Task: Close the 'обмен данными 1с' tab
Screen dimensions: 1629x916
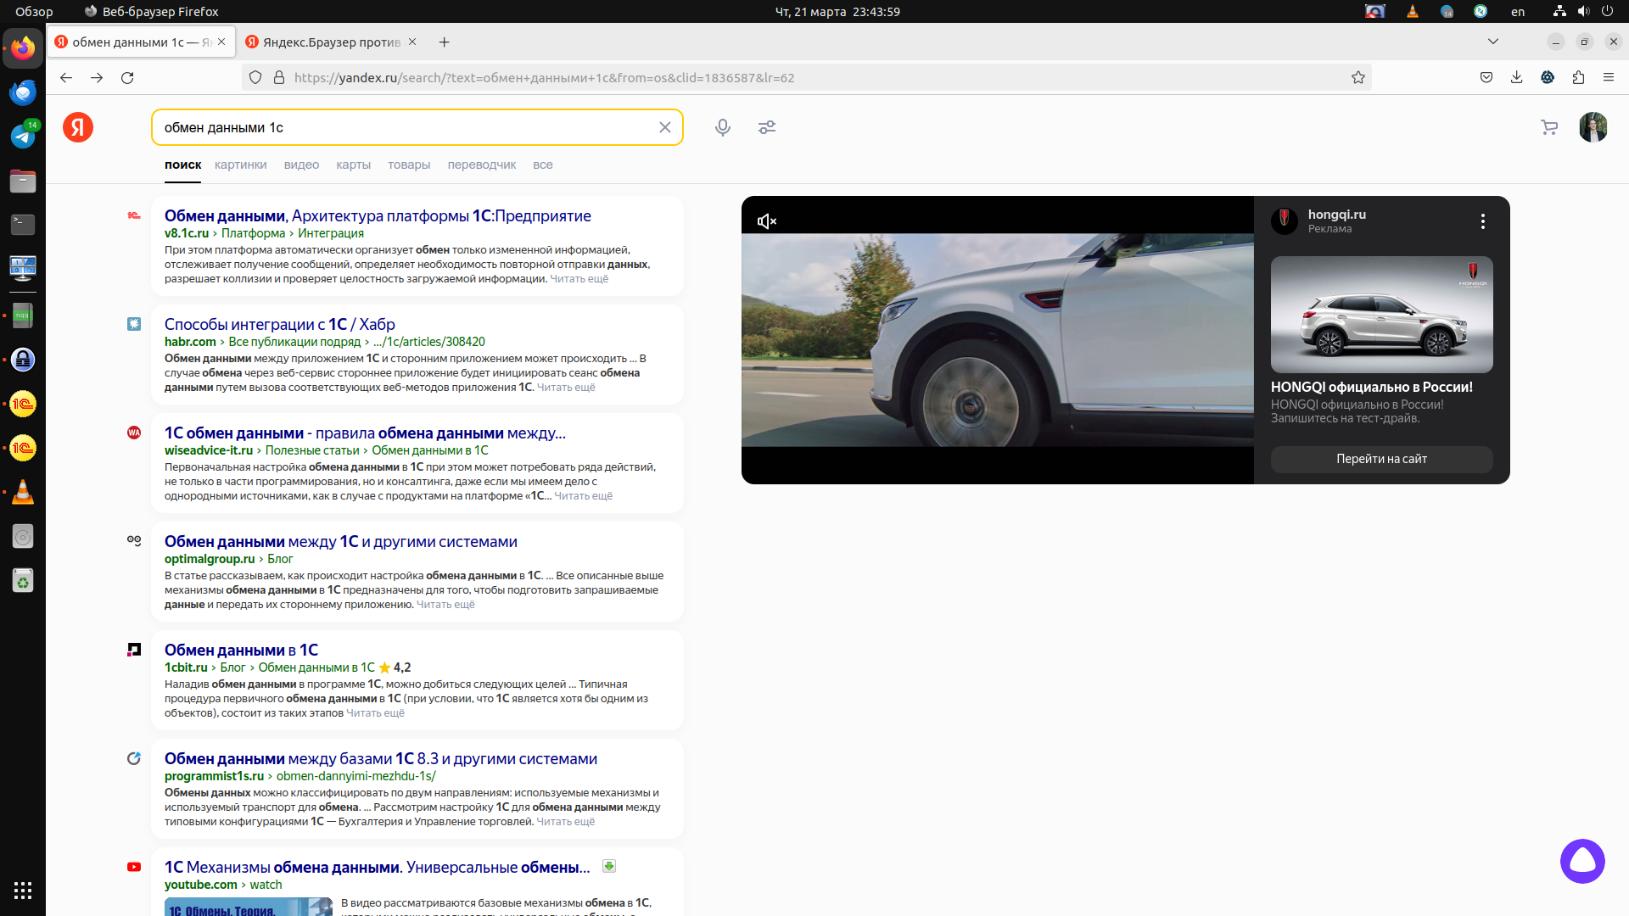Action: 221,42
